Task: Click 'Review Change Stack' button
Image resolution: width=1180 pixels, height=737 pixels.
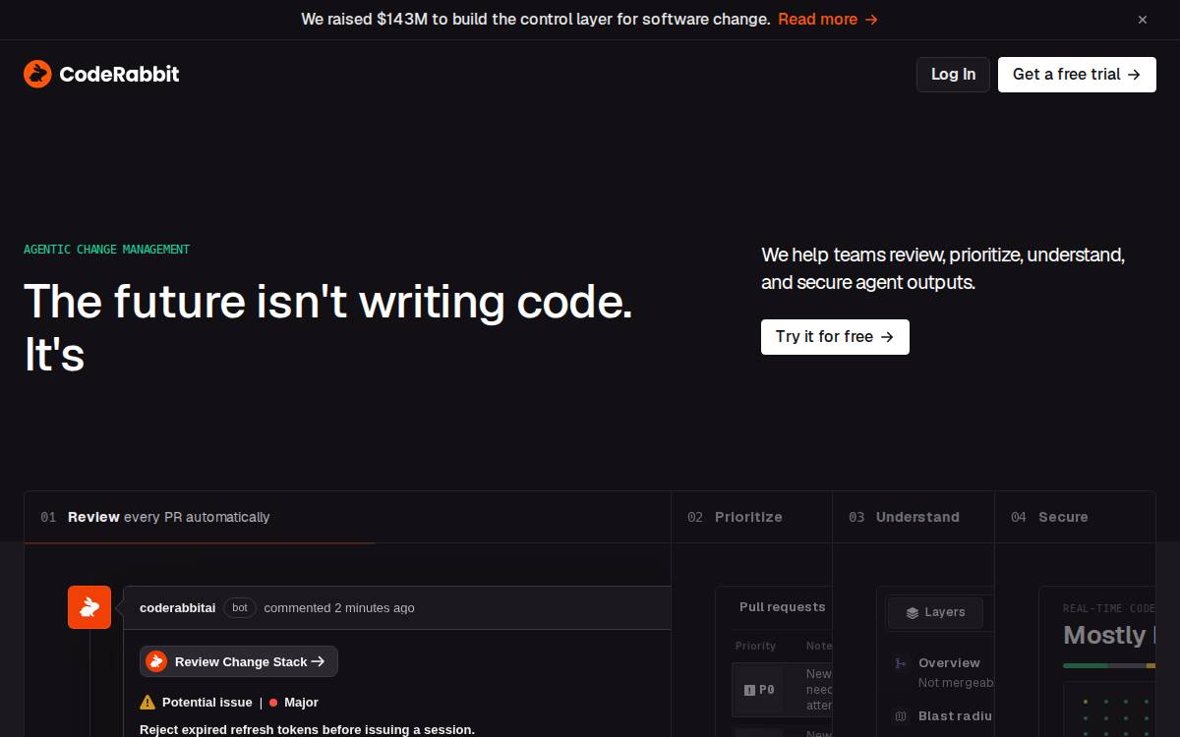Action: click(239, 661)
